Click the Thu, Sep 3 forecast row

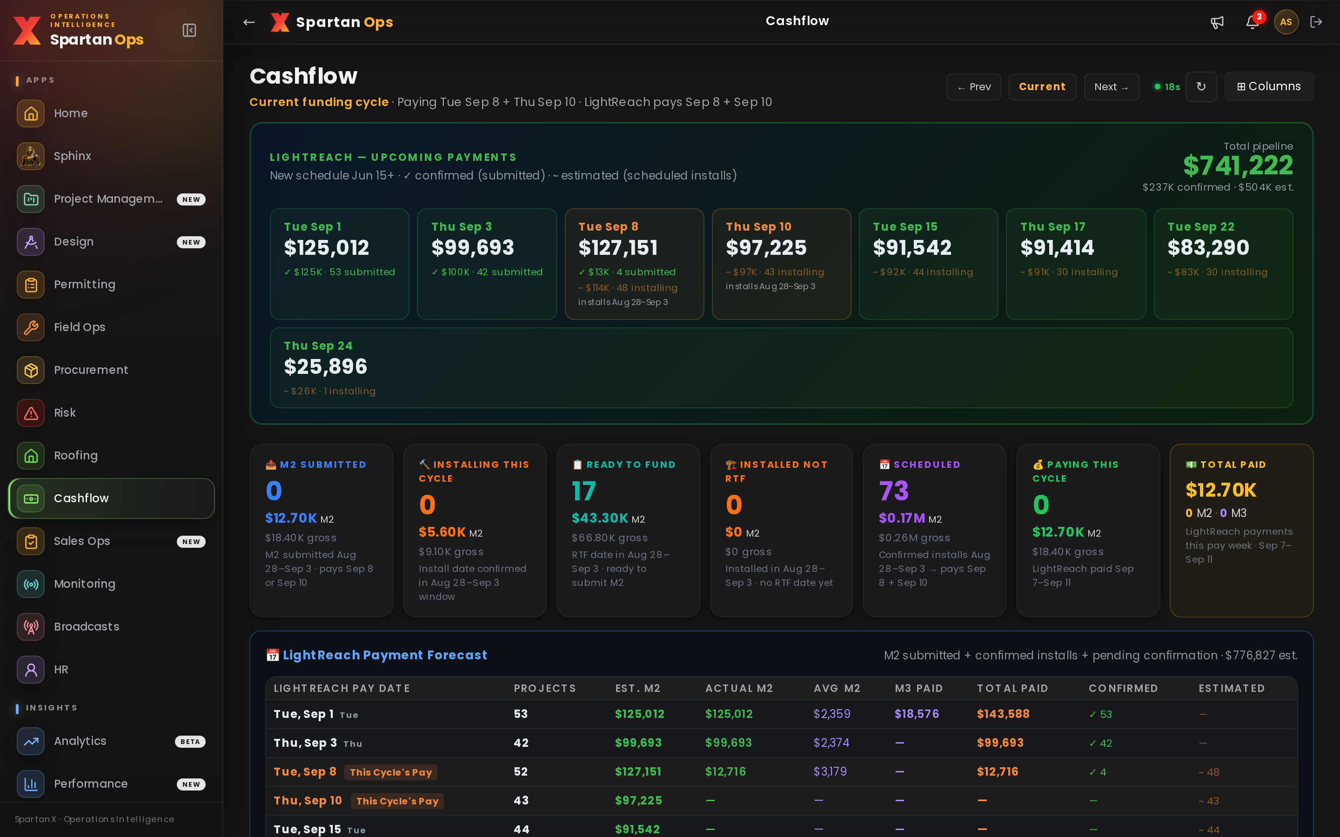pyautogui.click(x=781, y=743)
